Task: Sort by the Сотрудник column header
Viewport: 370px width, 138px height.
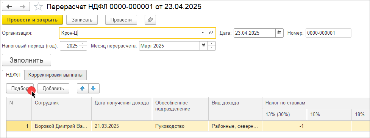Action: click(x=61, y=109)
